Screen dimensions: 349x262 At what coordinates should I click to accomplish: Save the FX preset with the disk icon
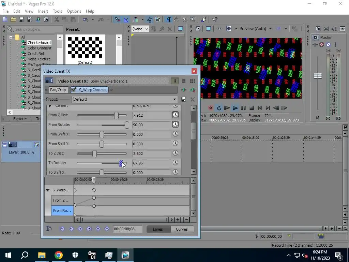(184, 99)
